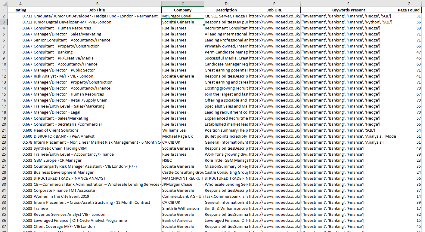Select row 21 header number
425x232 pixels.
[x=4, y=130]
